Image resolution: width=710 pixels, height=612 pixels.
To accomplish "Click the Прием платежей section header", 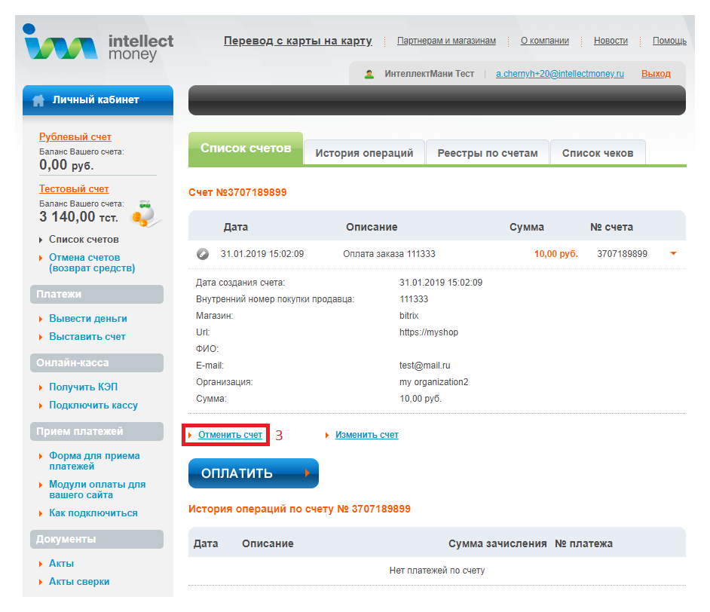I will pos(96,431).
